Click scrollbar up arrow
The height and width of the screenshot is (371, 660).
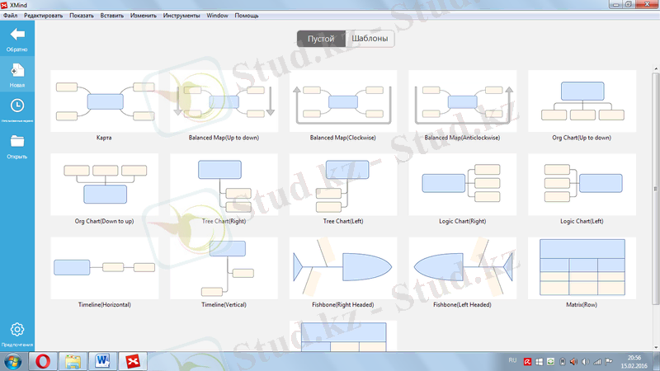click(x=655, y=68)
